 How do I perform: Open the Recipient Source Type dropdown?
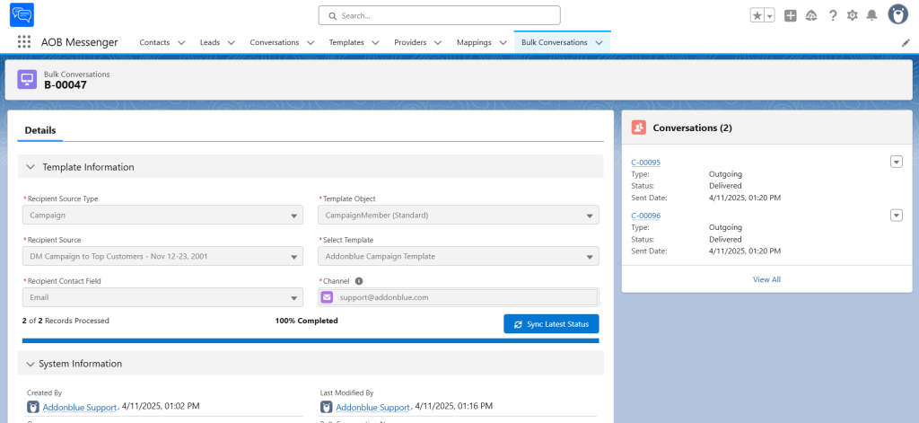pyautogui.click(x=162, y=216)
